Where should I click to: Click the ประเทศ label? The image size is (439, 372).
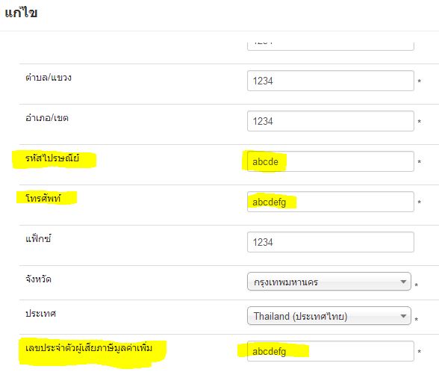(40, 314)
